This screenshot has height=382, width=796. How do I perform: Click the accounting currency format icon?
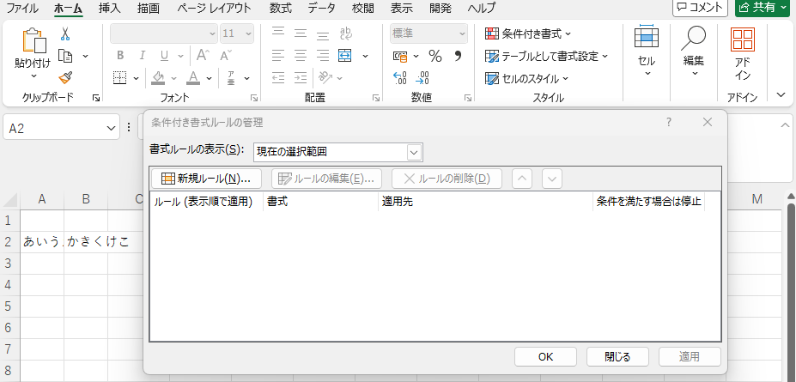400,56
